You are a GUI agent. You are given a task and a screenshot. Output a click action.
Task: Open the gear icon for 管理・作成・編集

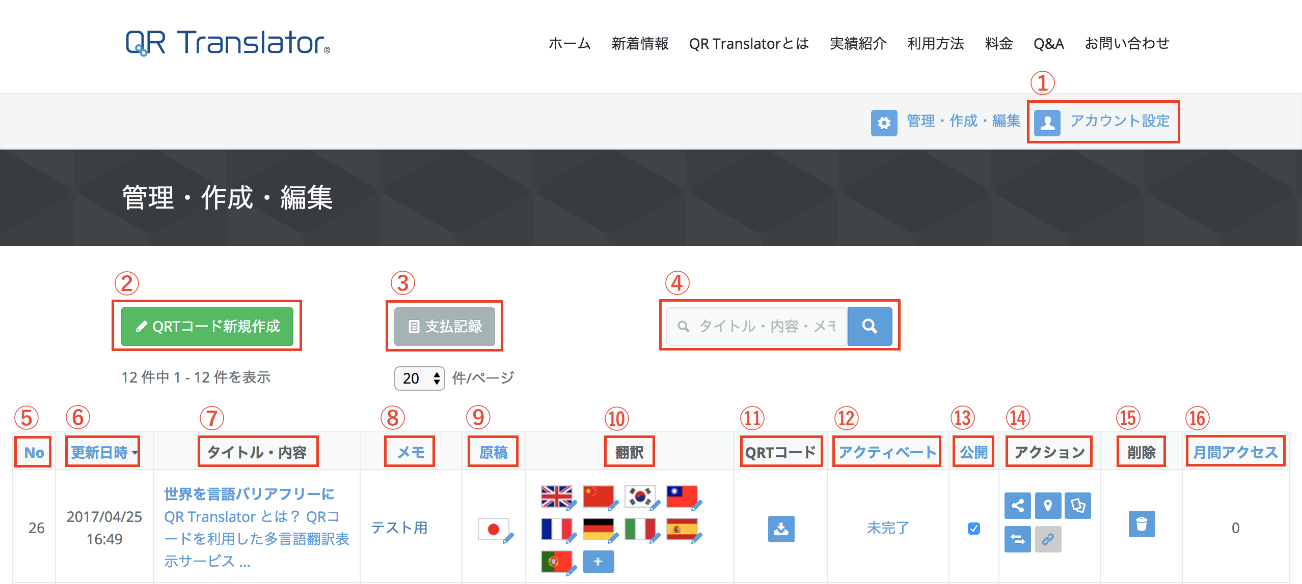coord(884,123)
